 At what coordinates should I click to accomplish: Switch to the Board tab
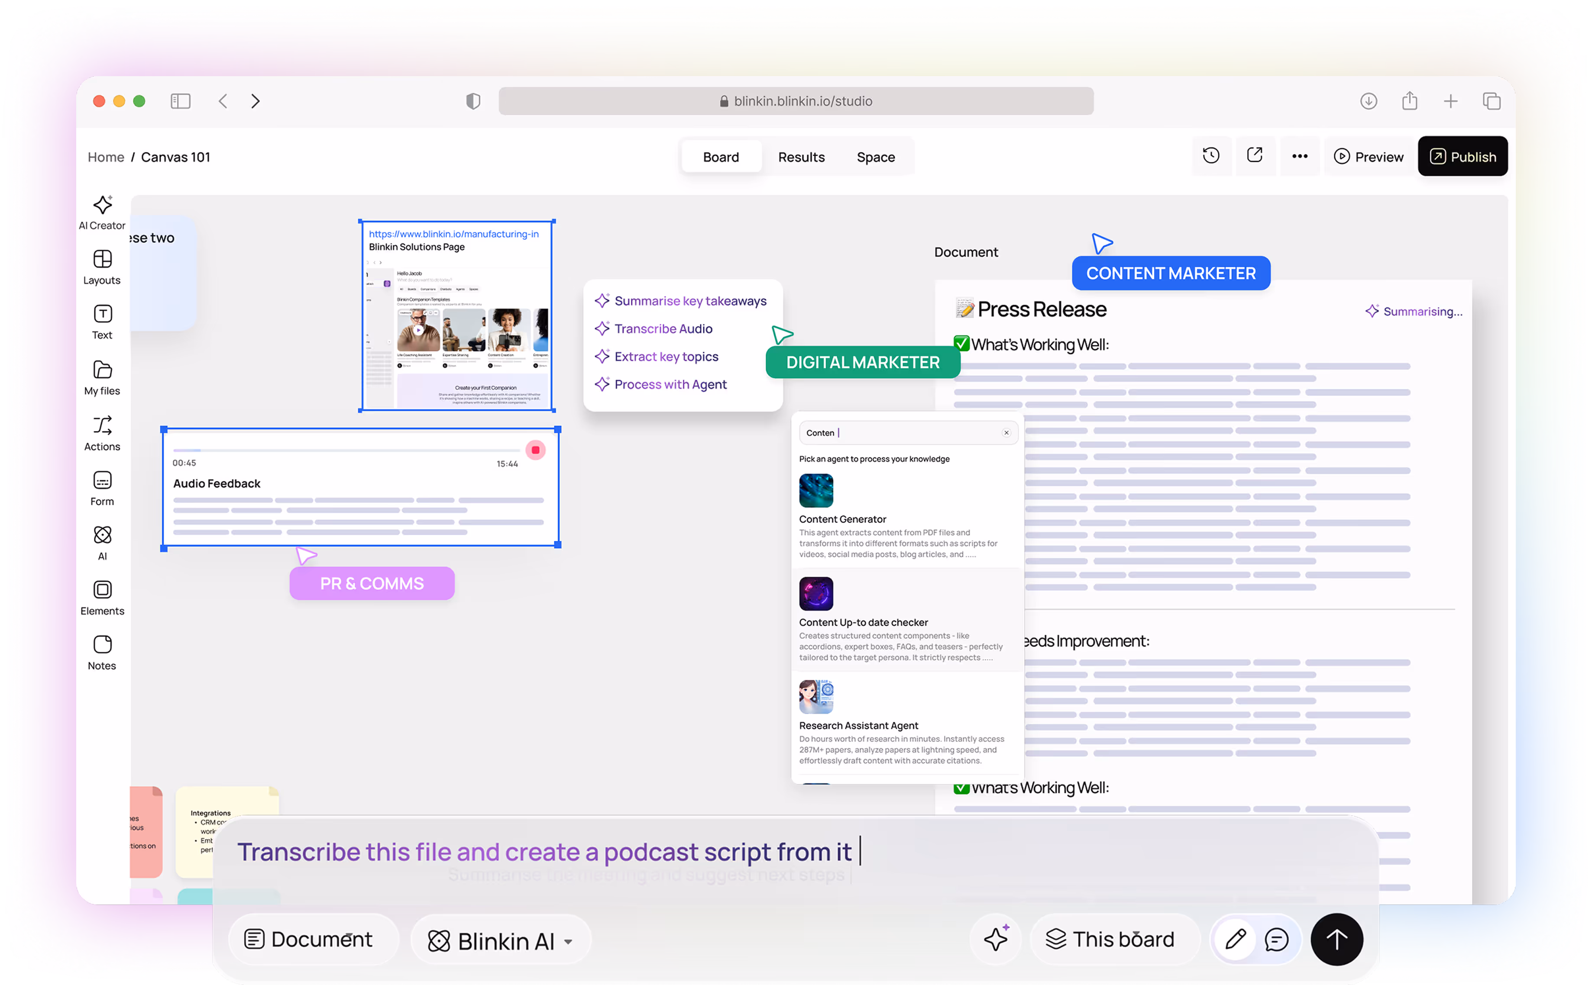tap(721, 157)
